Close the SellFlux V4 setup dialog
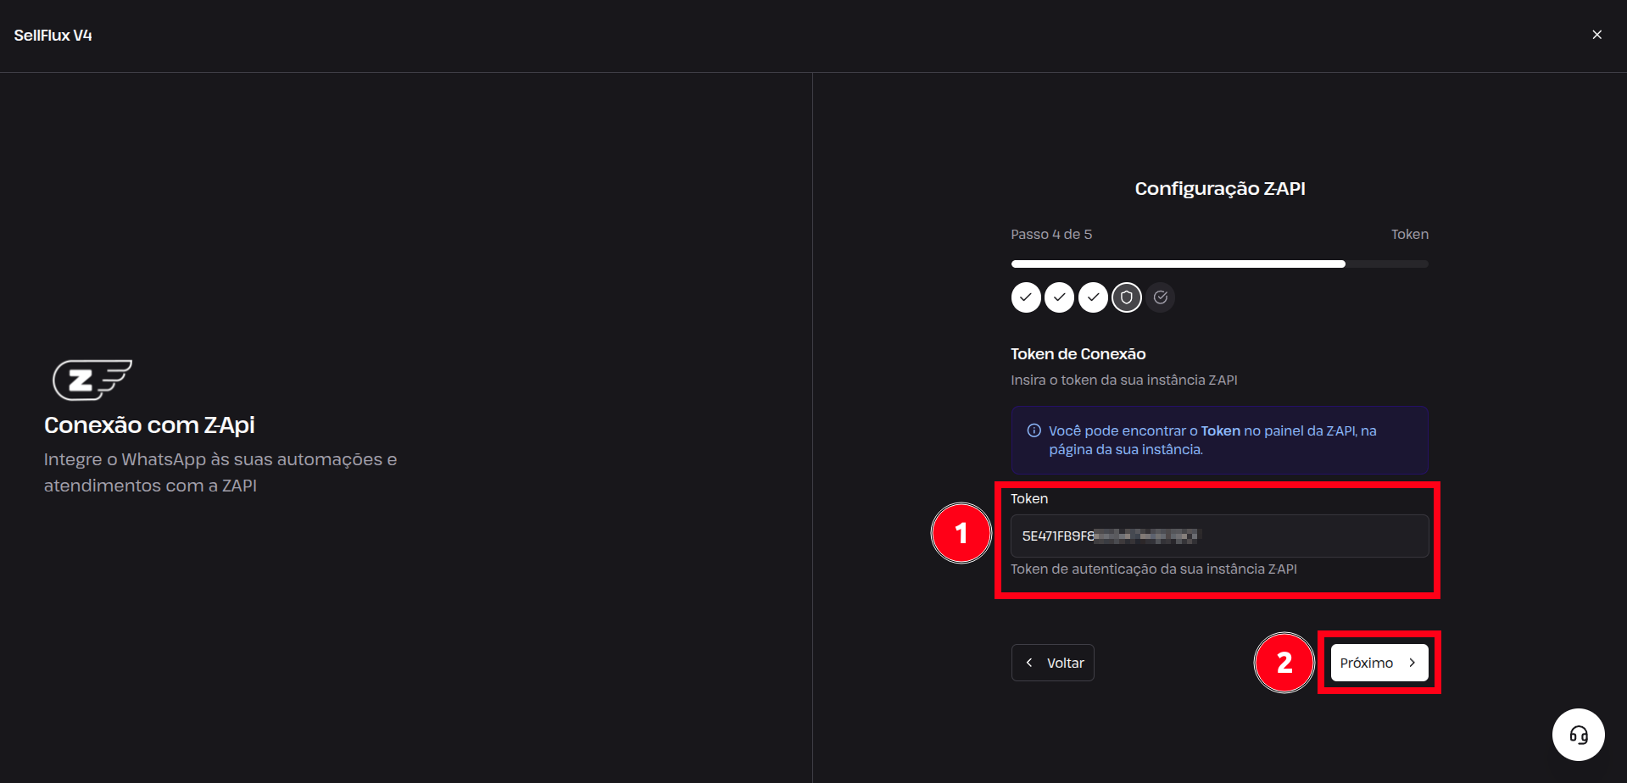Image resolution: width=1627 pixels, height=783 pixels. click(x=1596, y=35)
